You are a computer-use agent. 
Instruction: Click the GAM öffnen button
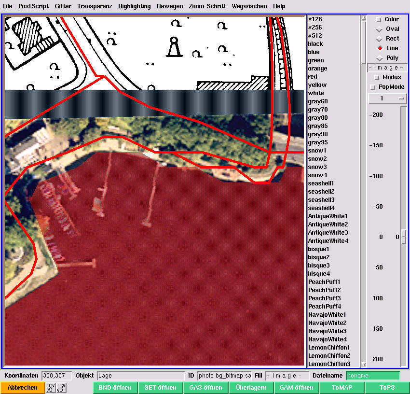click(x=296, y=388)
